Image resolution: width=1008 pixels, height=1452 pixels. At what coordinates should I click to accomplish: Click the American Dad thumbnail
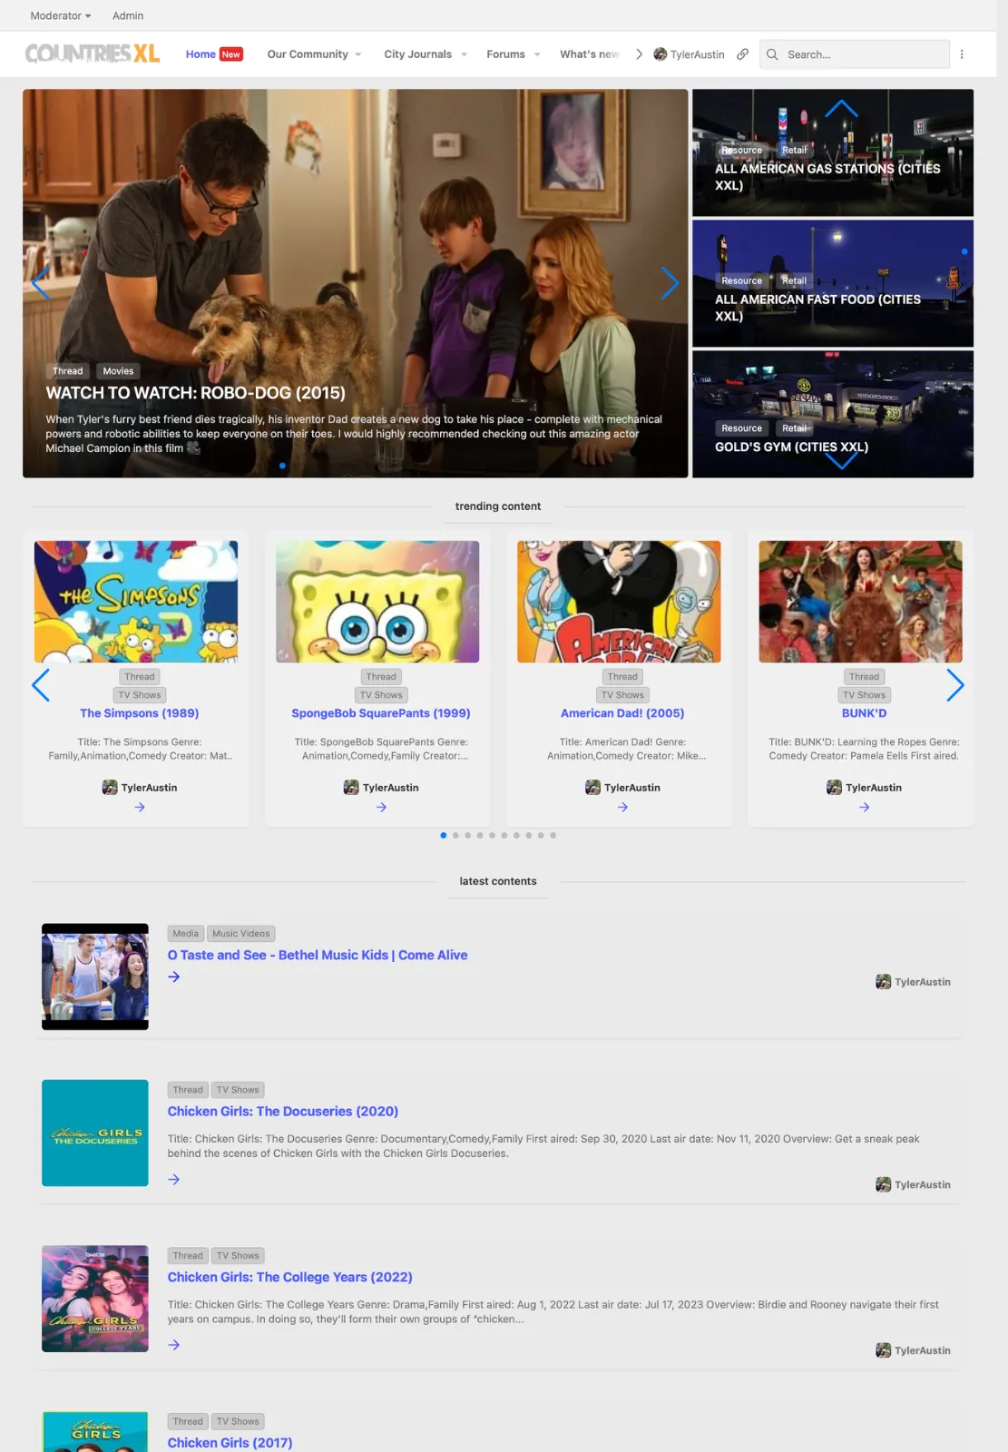point(619,602)
